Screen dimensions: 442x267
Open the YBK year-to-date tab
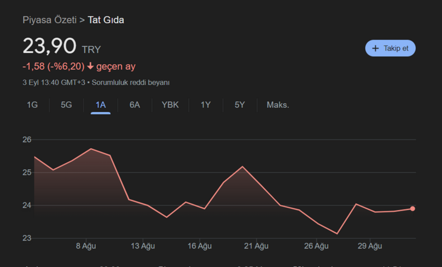(x=170, y=105)
